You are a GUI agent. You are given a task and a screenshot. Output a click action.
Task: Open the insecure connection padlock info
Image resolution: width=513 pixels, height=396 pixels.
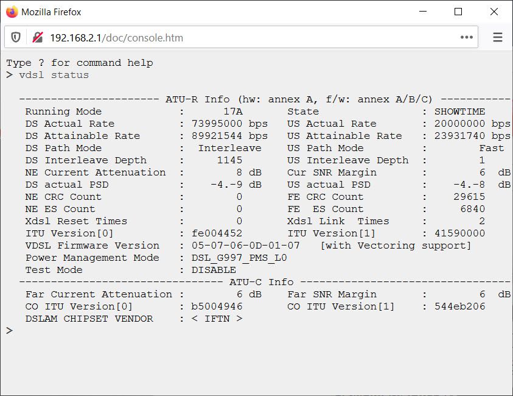37,38
